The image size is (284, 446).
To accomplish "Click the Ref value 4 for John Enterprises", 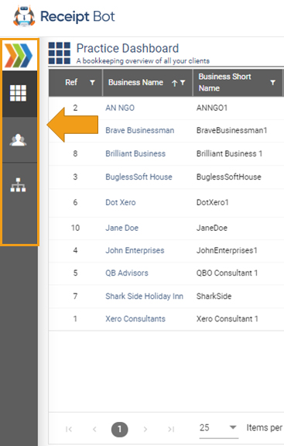I will [75, 250].
